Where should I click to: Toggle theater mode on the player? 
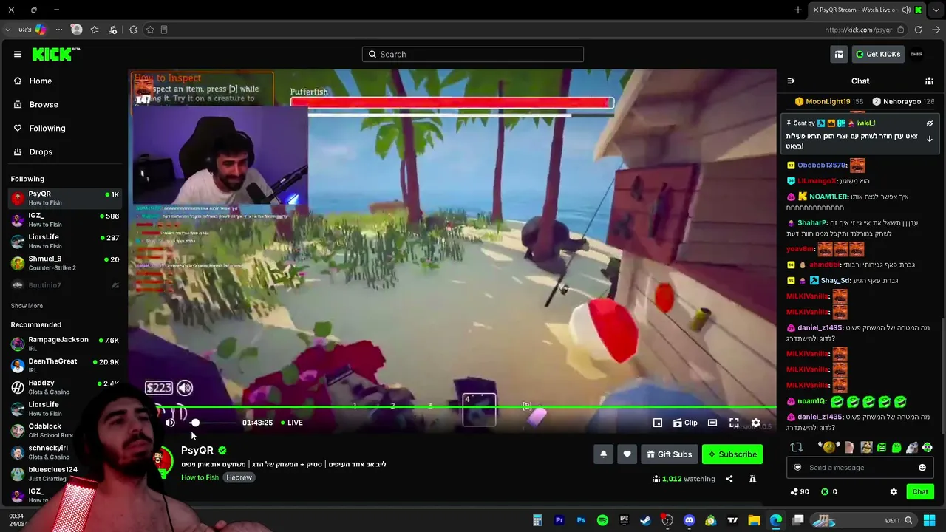pos(712,423)
